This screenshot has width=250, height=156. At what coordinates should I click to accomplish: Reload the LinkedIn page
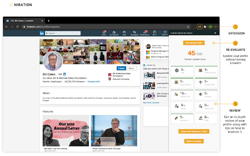[x=18, y=27]
